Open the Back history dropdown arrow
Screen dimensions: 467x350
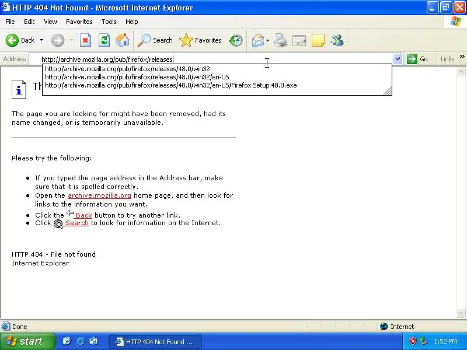(x=41, y=40)
